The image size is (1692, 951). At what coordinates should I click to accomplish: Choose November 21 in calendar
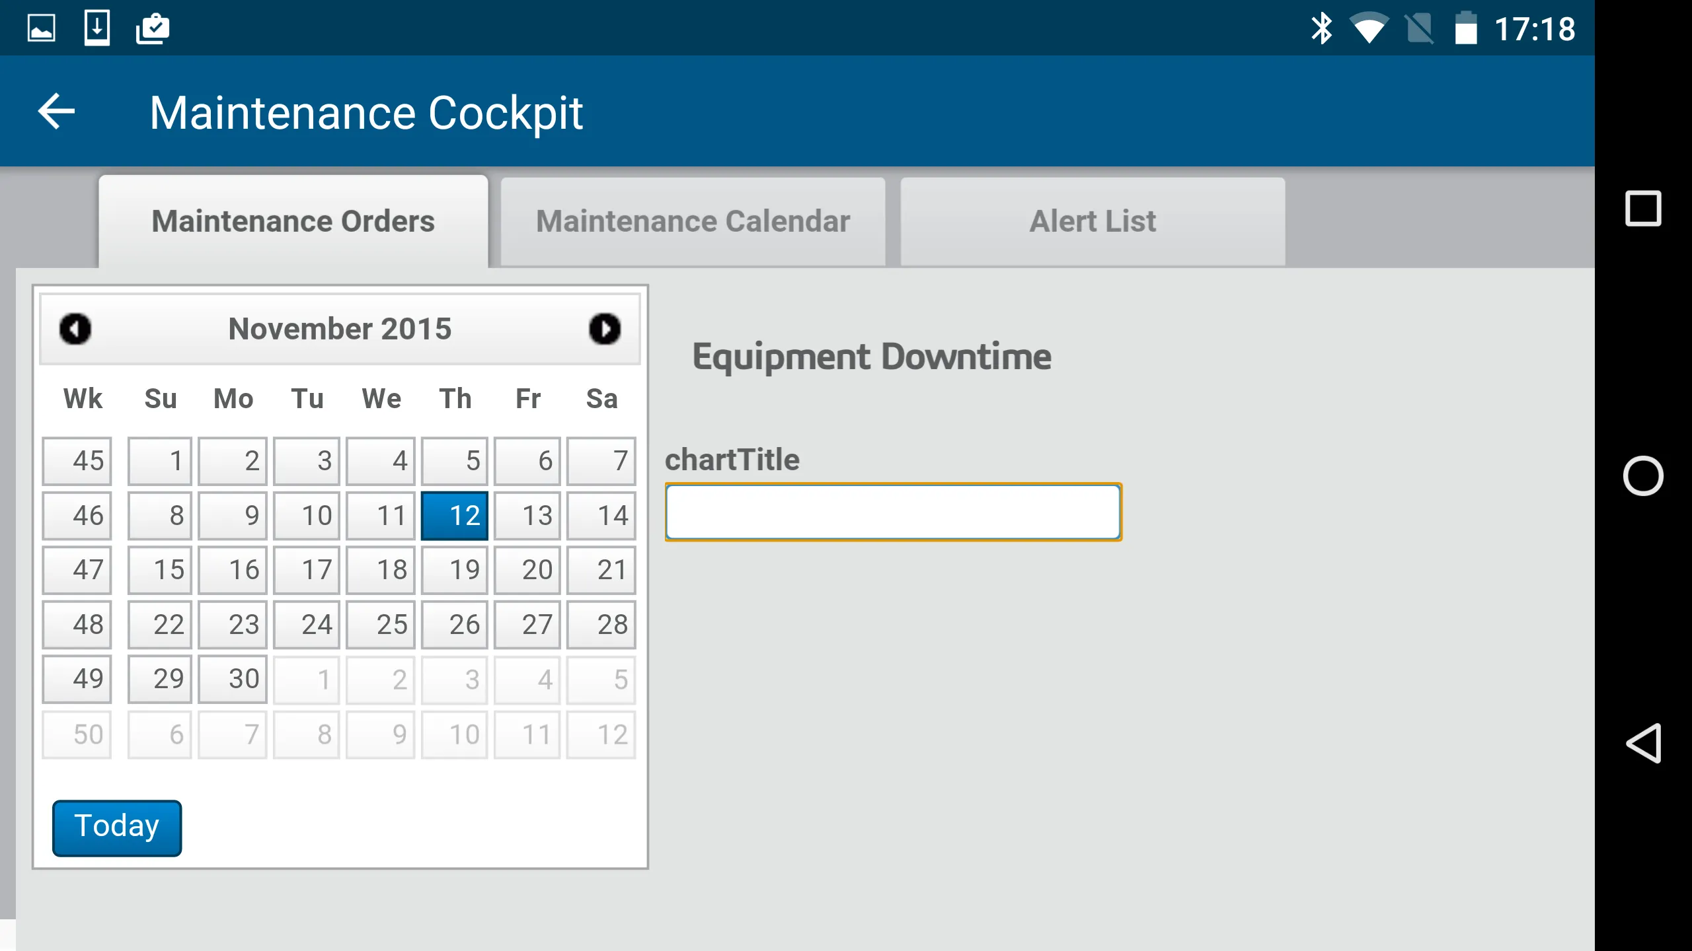pos(601,570)
